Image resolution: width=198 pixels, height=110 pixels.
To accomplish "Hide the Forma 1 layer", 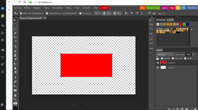I will click(158, 63).
